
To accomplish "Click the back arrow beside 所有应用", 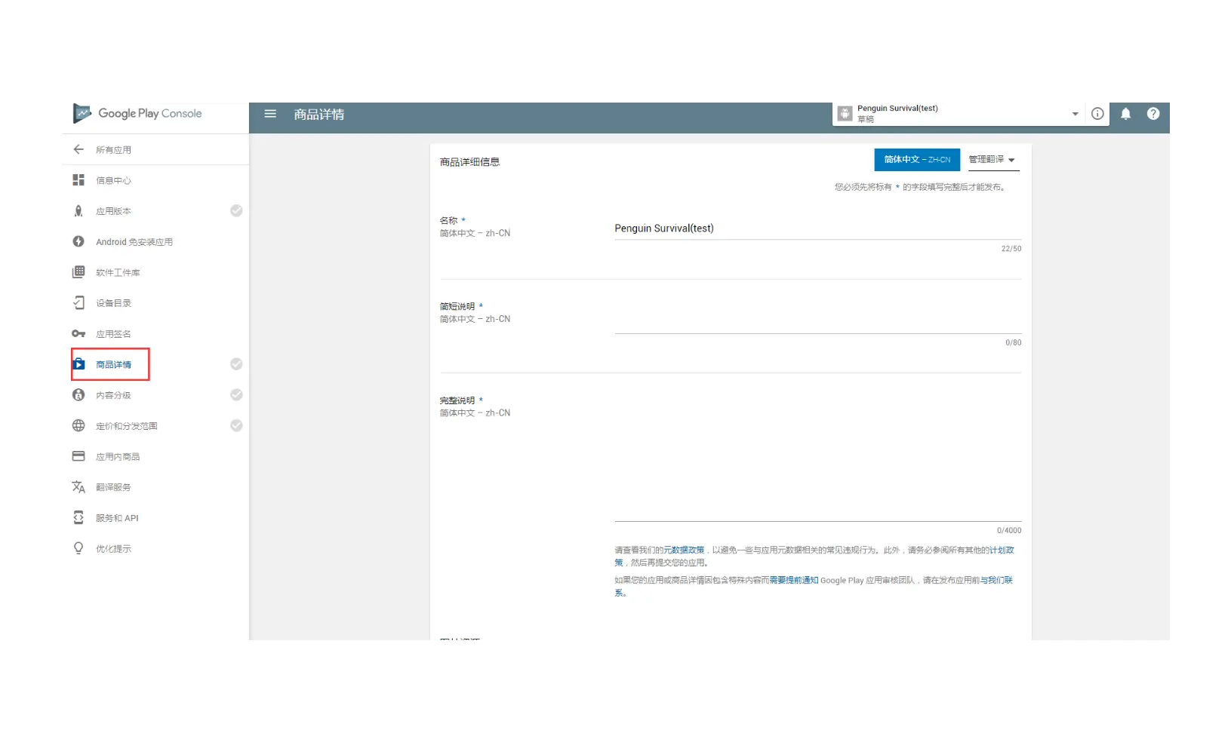I will tap(78, 149).
